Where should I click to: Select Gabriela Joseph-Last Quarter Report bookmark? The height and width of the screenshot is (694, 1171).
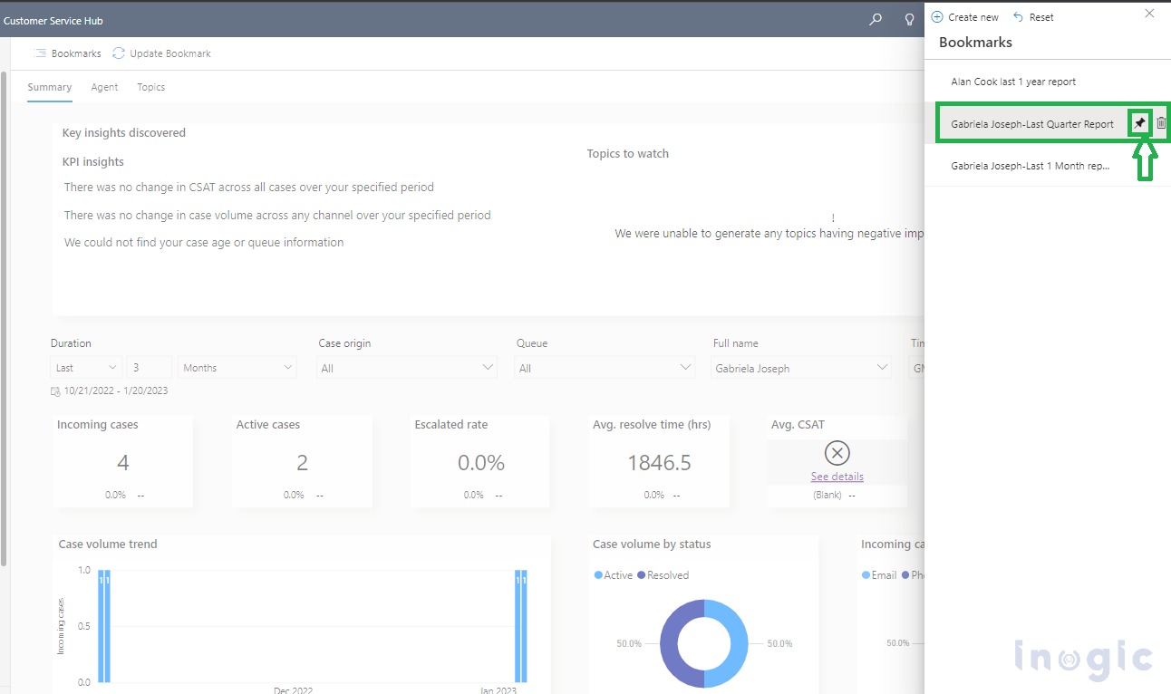(1032, 124)
